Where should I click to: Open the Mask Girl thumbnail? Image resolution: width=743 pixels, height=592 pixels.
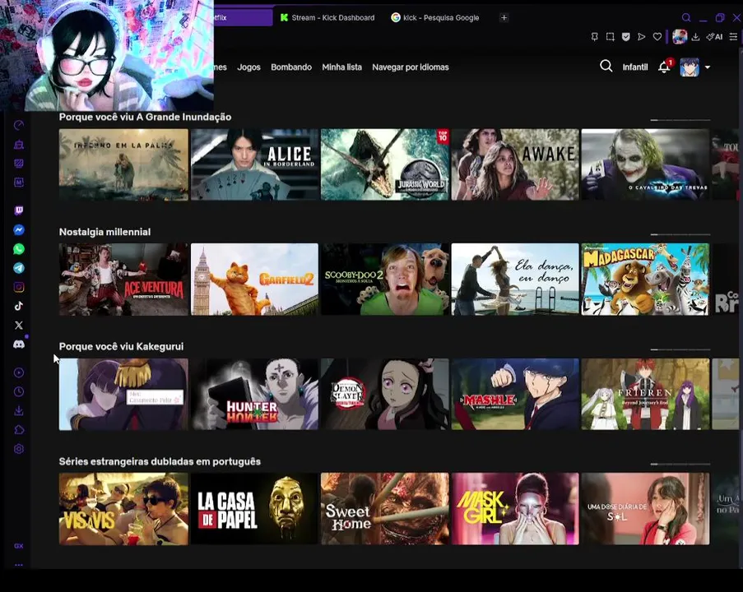pyautogui.click(x=515, y=509)
